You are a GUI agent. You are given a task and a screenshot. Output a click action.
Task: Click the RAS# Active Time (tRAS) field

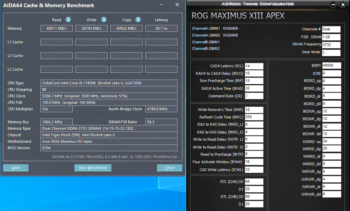click(254, 88)
